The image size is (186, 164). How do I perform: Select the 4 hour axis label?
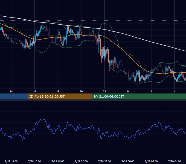coord(175,92)
